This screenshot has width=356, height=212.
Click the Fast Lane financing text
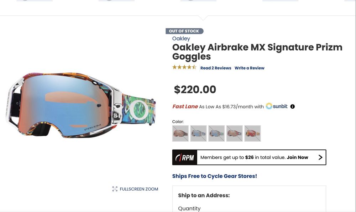(185, 106)
